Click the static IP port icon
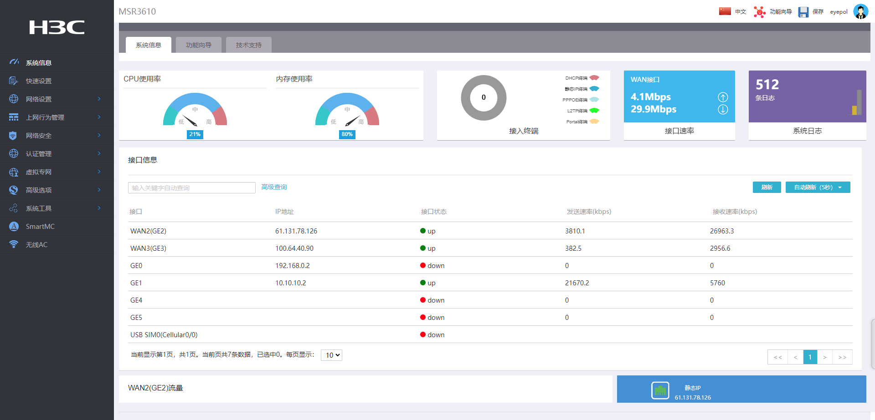Viewport: 875px width, 420px height. tap(660, 390)
